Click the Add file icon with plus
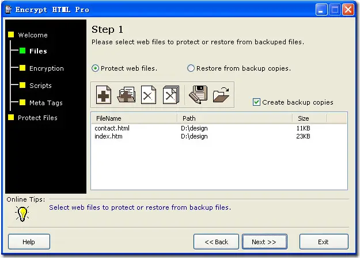Viewport: 360px width, 258px height. 104,95
